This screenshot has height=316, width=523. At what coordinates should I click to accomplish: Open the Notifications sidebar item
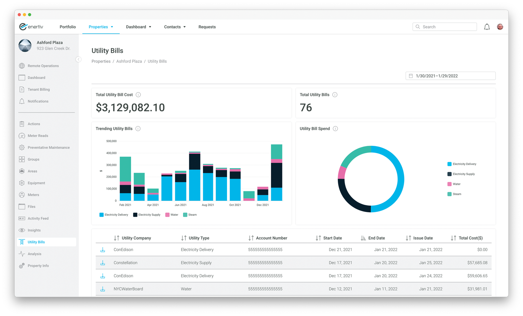[33, 101]
